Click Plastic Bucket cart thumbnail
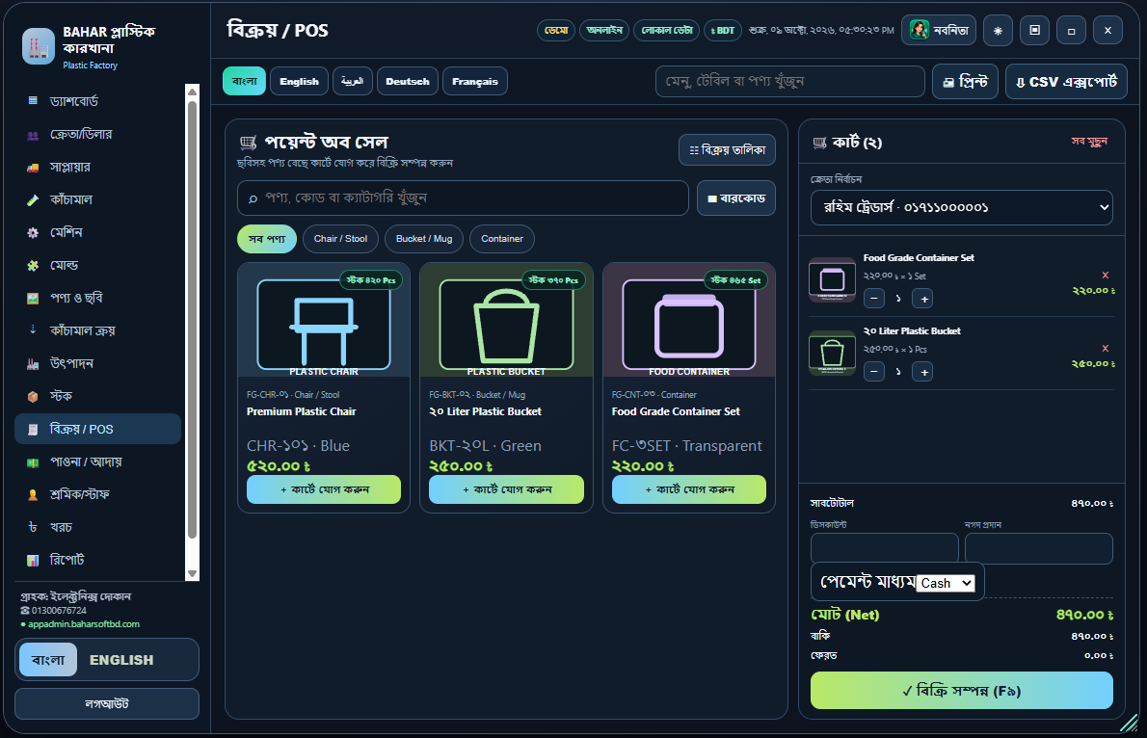1147x738 pixels. (832, 353)
